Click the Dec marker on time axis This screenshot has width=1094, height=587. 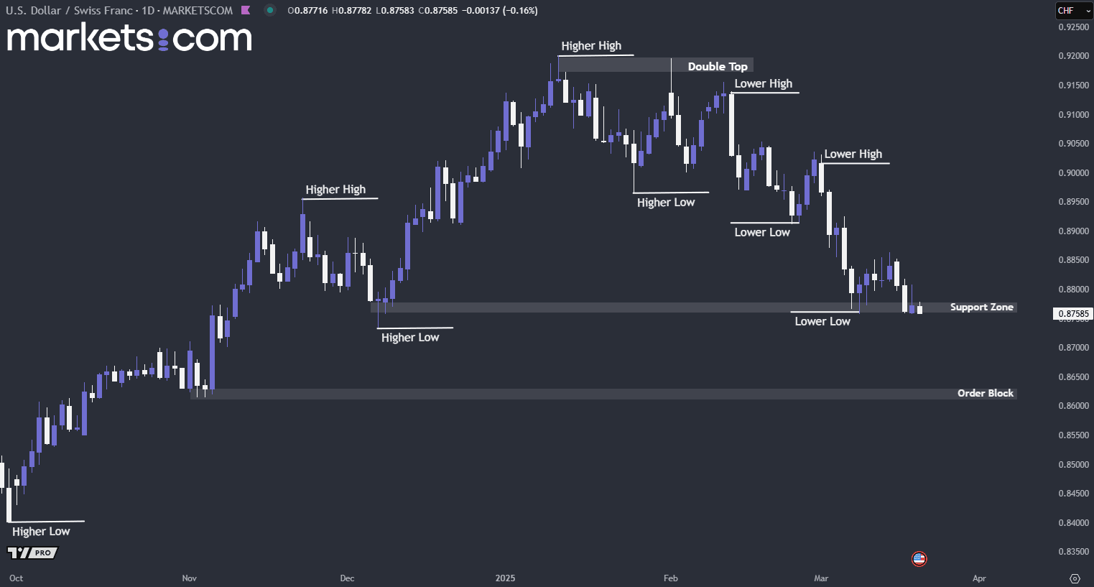(347, 578)
